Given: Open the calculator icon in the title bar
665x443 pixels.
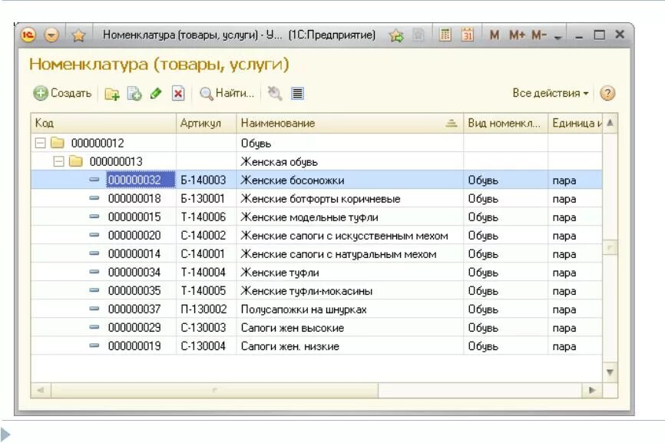Looking at the screenshot, I should pos(445,35).
